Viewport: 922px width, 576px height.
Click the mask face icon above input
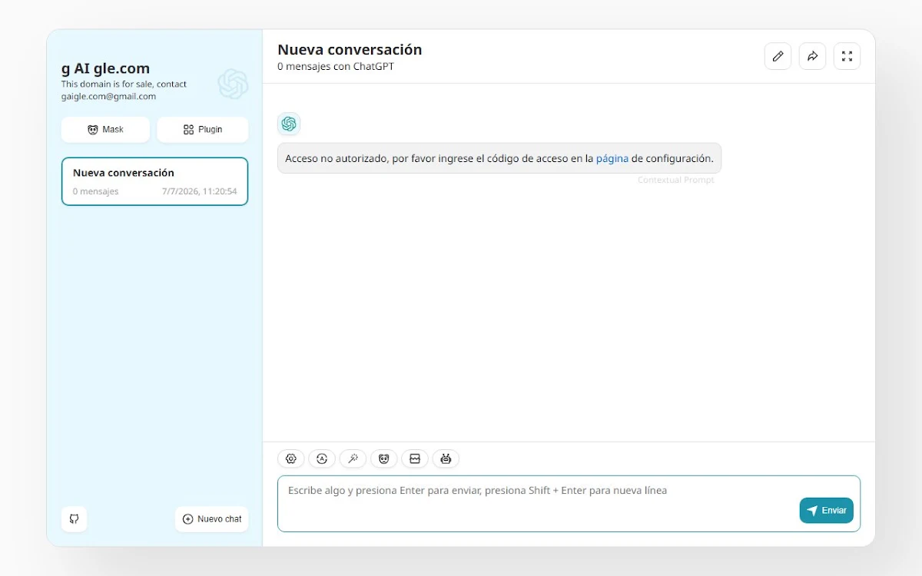(x=384, y=458)
